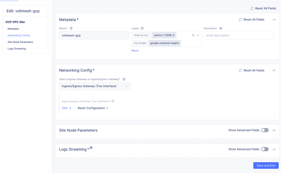Image resolution: width=281 pixels, height=173 pixels.
Task: Click refresh icon beside Reset Configuration
Action: click(107, 108)
